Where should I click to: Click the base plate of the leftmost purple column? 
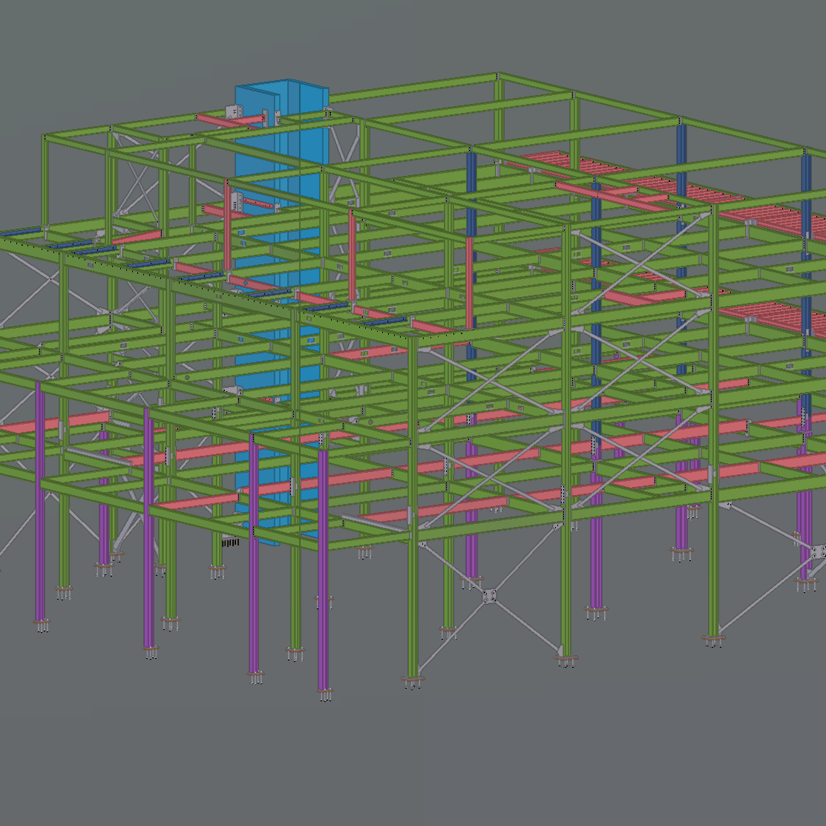pos(41,623)
